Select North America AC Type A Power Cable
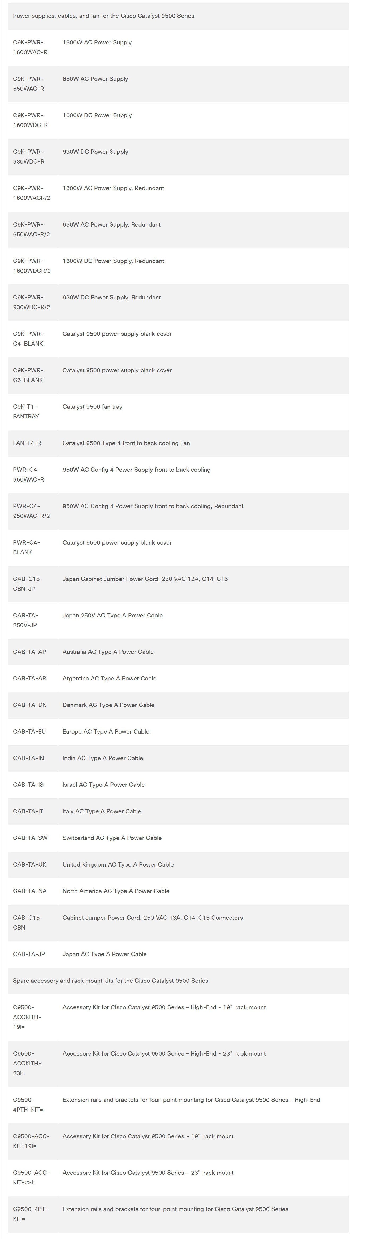Screen dimensions: 368x1239 (116, 891)
